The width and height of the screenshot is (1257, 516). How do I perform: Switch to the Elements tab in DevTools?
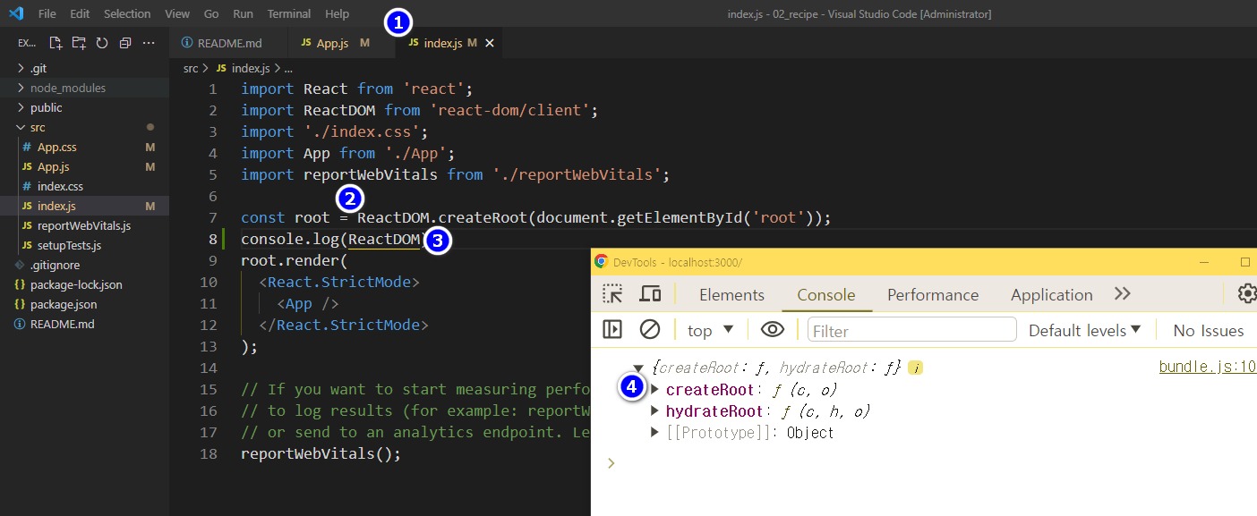tap(731, 294)
